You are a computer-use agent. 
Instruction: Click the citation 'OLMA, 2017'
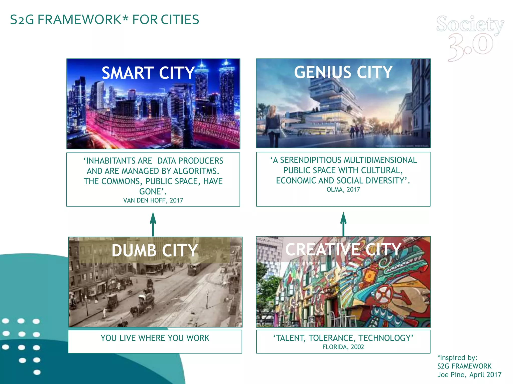tap(343, 189)
